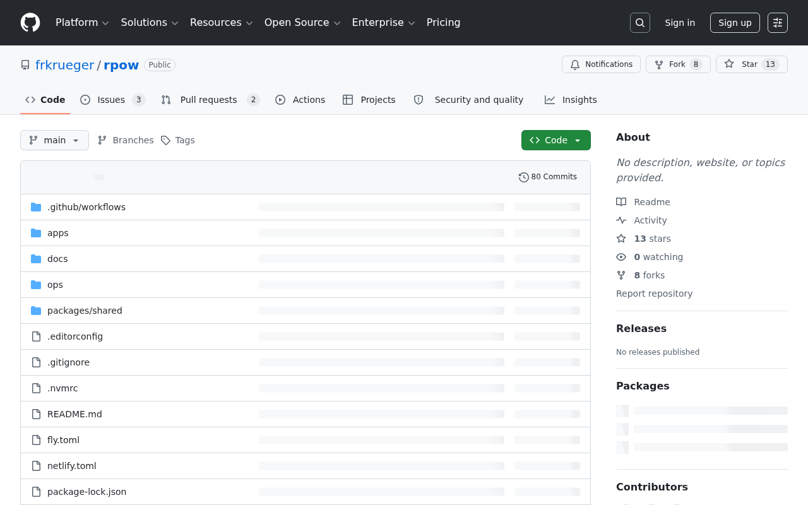Click the Issues circle icon
Screen dimensions: 808x505
[x=85, y=100]
